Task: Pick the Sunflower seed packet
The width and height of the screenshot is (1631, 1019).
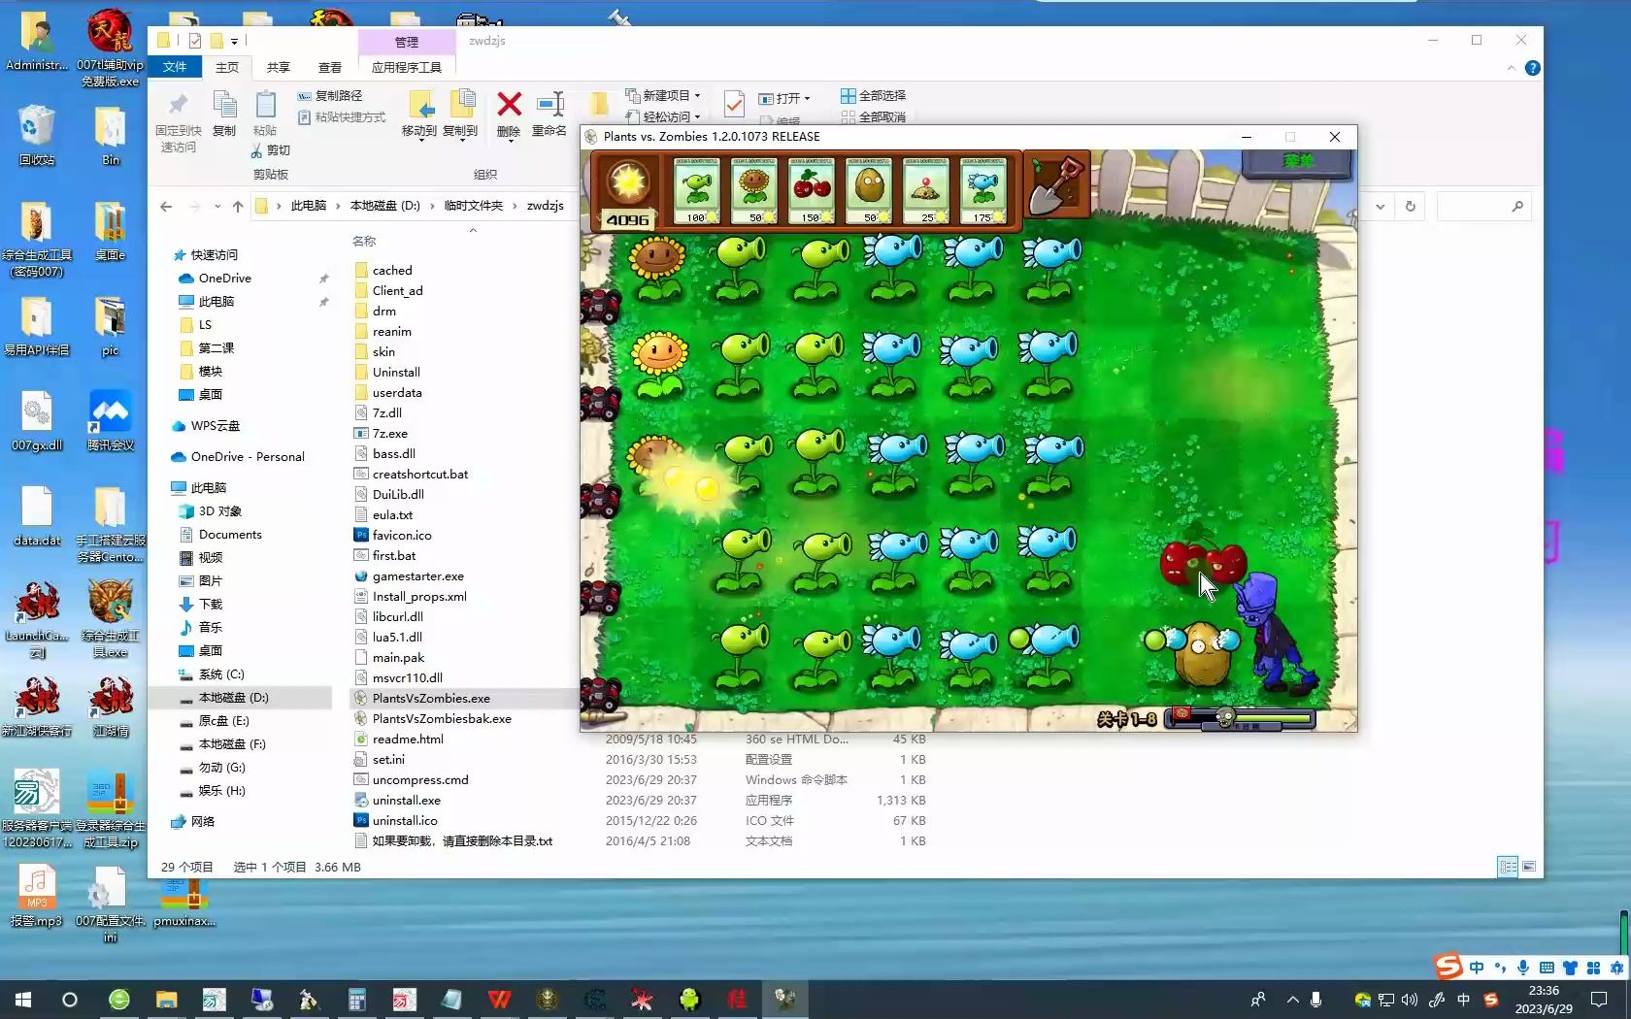Action: point(754,190)
